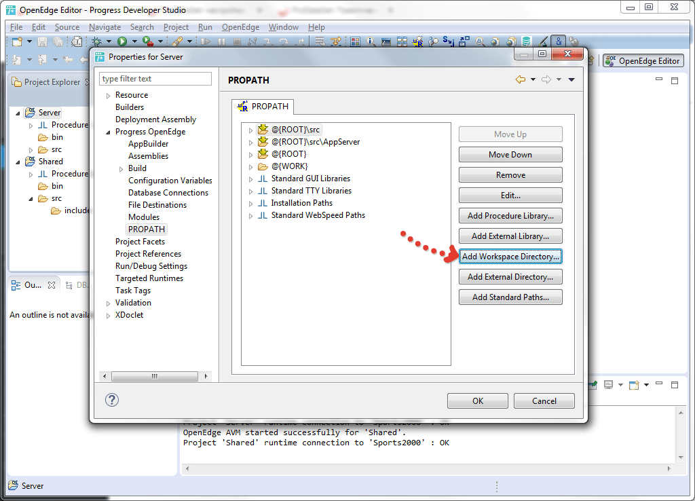Open the Window menu

283,27
